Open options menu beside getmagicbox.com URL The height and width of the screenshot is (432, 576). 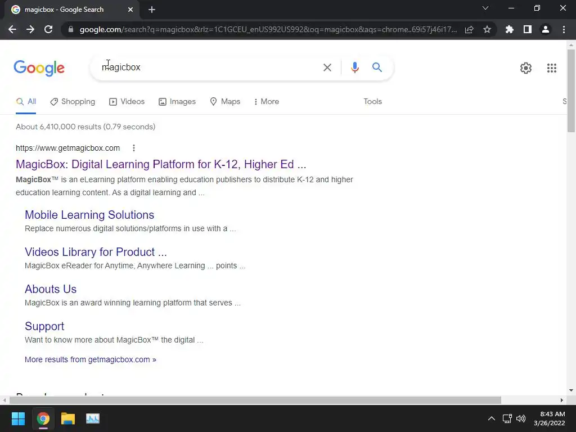[134, 148]
